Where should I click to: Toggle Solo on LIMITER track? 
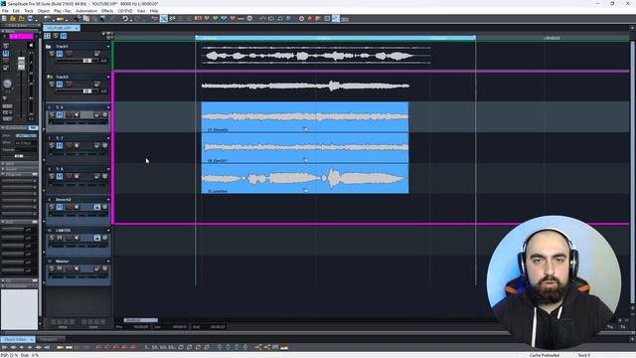pos(52,238)
